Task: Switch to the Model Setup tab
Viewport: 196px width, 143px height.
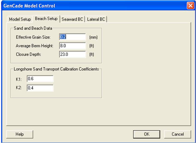Action: point(20,19)
